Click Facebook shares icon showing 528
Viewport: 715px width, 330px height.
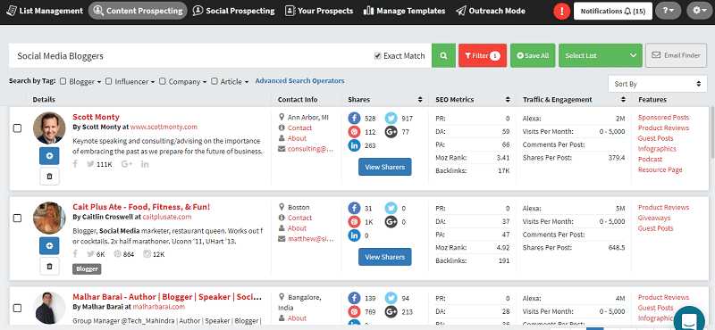[x=354, y=119]
